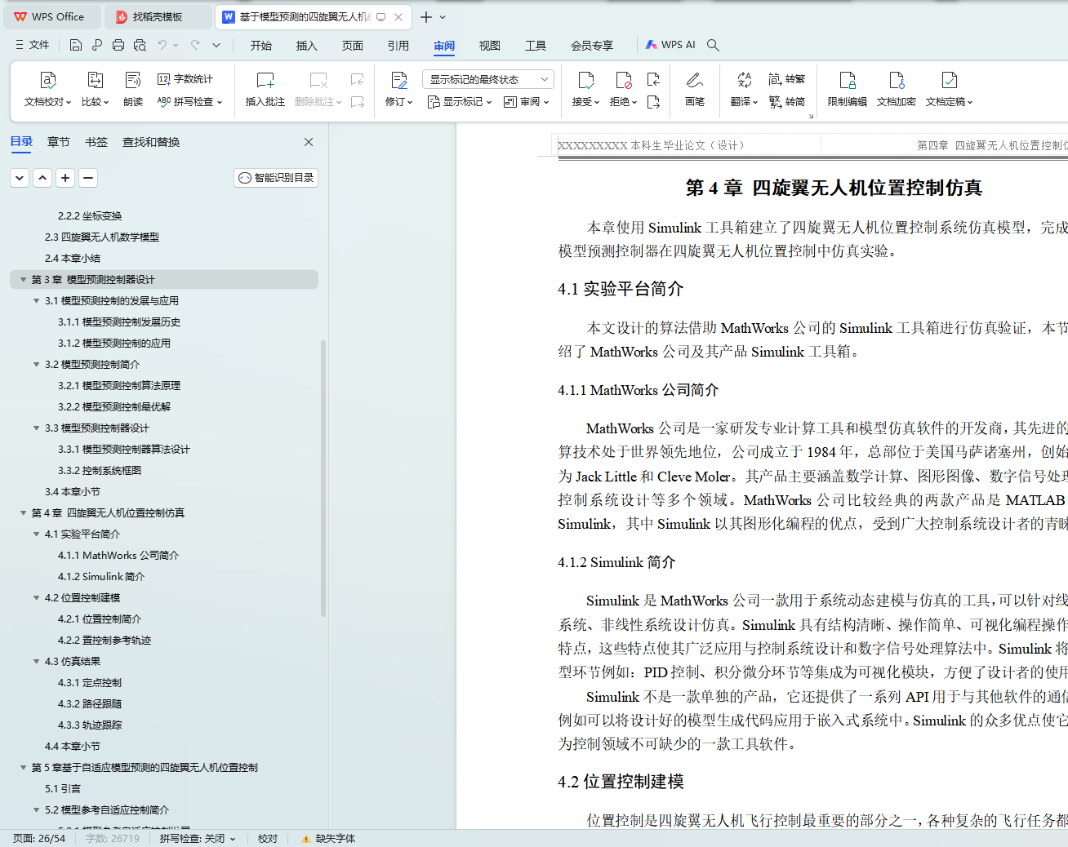The width and height of the screenshot is (1068, 847).
Task: Open the 视图 ribbon tab
Action: coord(490,46)
